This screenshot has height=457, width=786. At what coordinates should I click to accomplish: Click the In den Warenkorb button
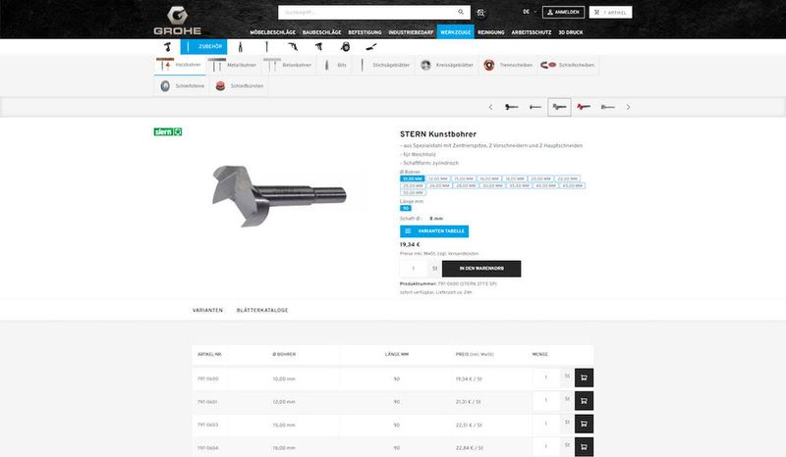pos(481,268)
